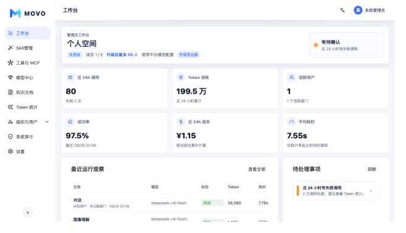Click the 模型中心 diamond icon
406x233 pixels.
(10, 77)
